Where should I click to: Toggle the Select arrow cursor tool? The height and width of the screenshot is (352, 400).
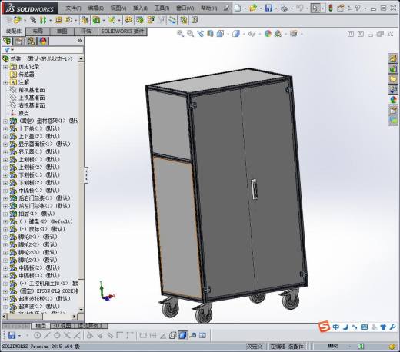[x=315, y=8]
